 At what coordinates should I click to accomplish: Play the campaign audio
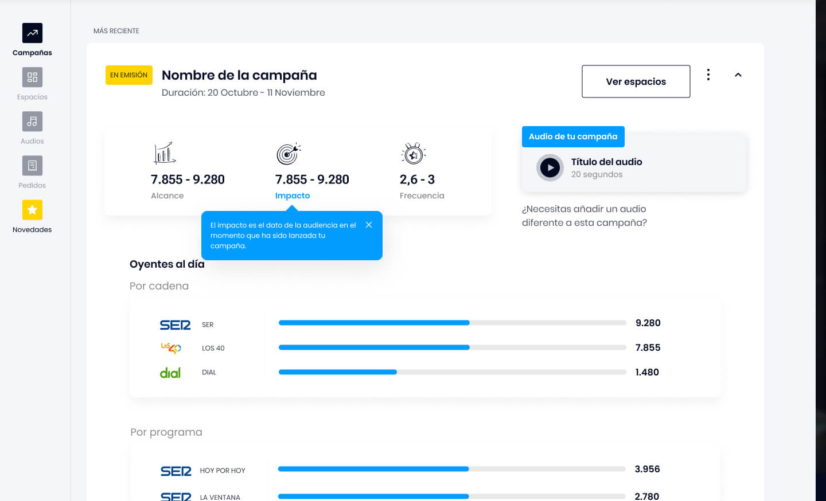tap(550, 168)
